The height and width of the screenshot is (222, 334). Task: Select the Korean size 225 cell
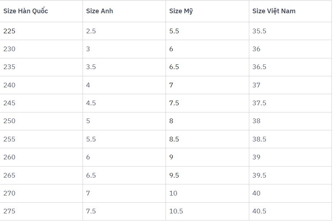pos(9,31)
